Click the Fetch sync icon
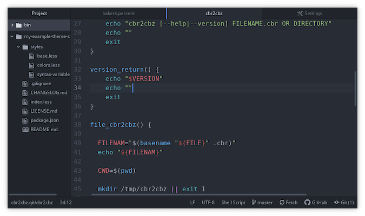This screenshot has height=216, width=365. [x=282, y=202]
